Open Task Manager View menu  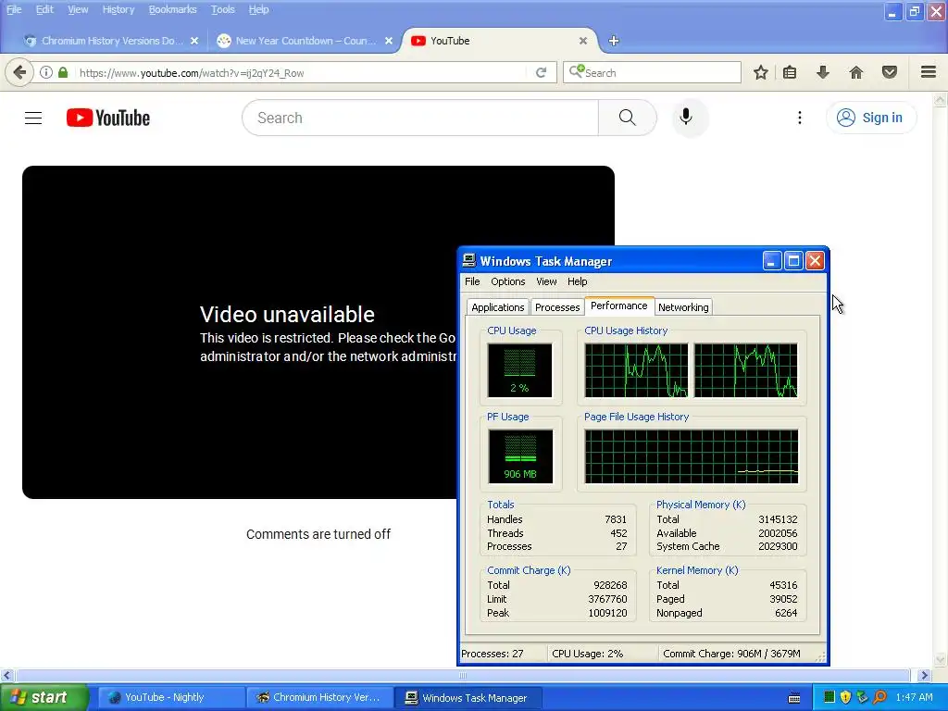[546, 281]
